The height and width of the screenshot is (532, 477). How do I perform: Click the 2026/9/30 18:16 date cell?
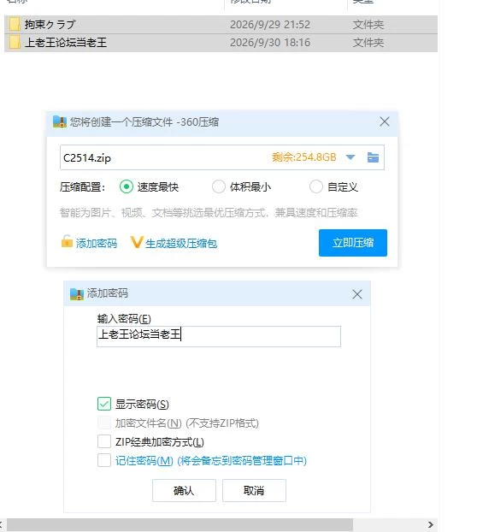click(270, 43)
